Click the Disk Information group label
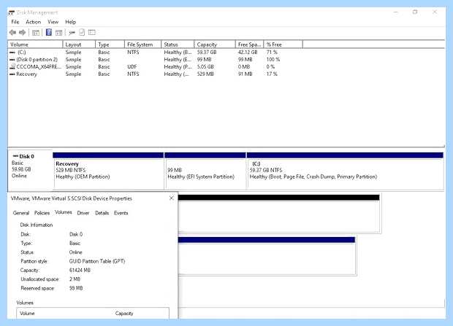Screen dimensions: 453x326 click(x=37, y=225)
